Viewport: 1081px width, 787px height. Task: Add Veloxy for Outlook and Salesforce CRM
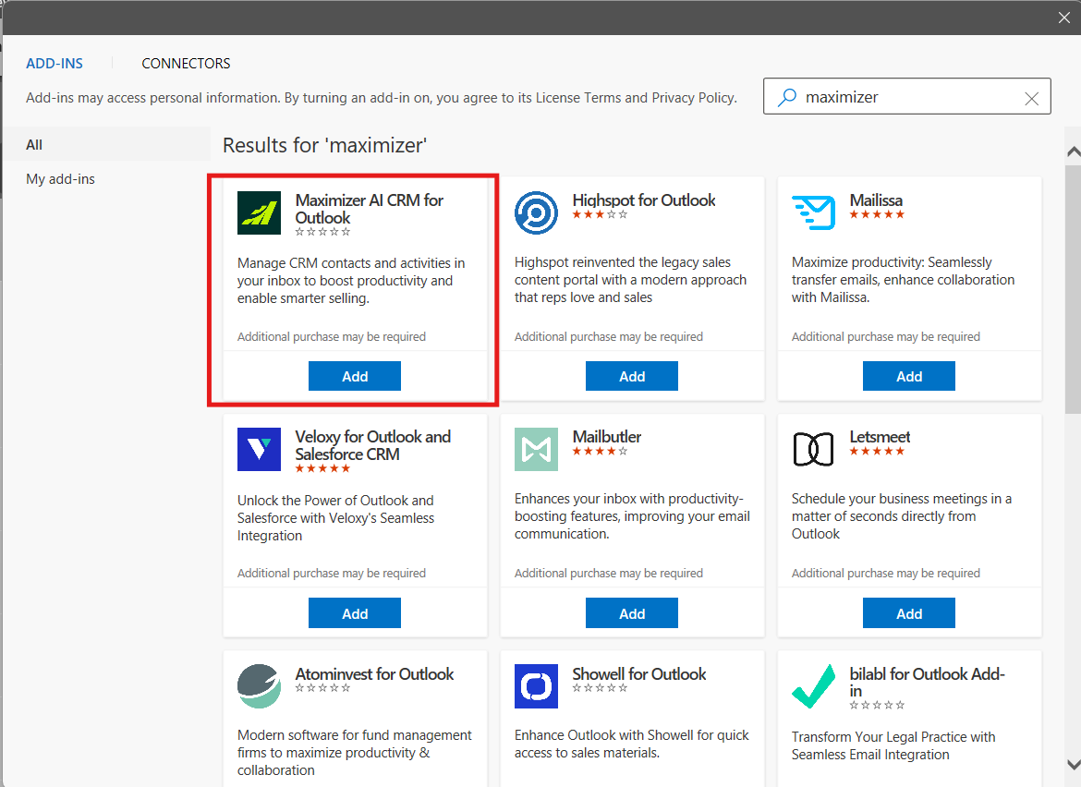tap(355, 613)
